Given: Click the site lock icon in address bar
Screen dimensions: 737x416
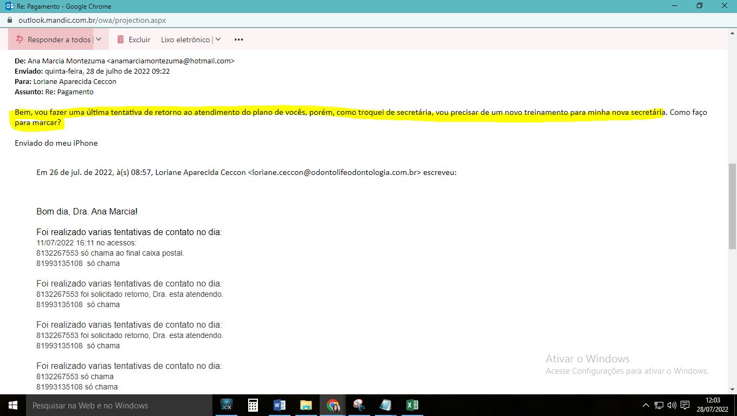Looking at the screenshot, I should coord(9,20).
